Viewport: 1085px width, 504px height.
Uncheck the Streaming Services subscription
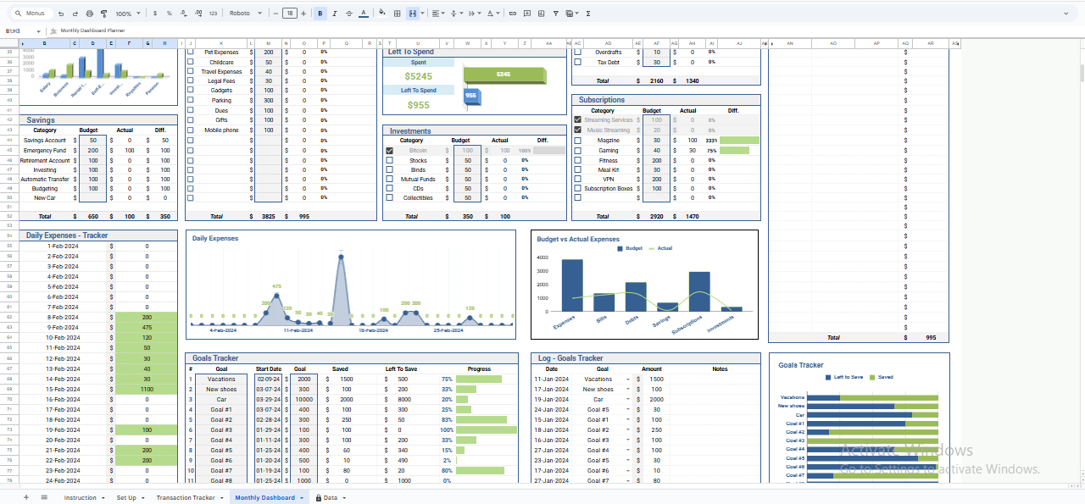577,119
